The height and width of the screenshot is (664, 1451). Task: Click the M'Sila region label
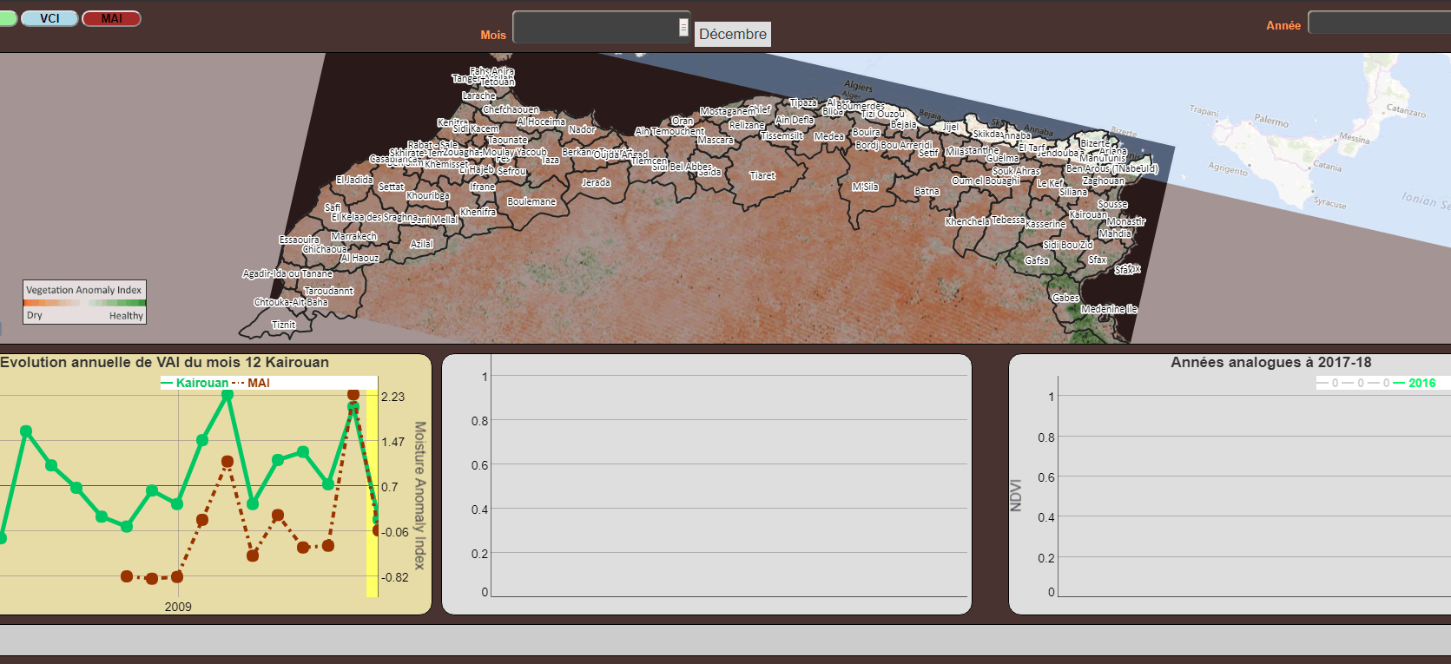(865, 187)
